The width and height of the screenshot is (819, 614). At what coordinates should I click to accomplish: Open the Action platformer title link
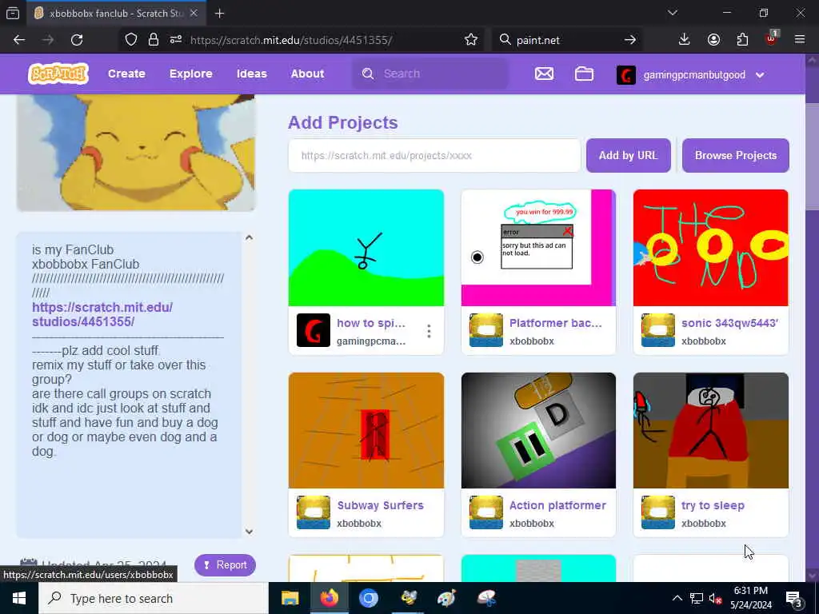557,505
